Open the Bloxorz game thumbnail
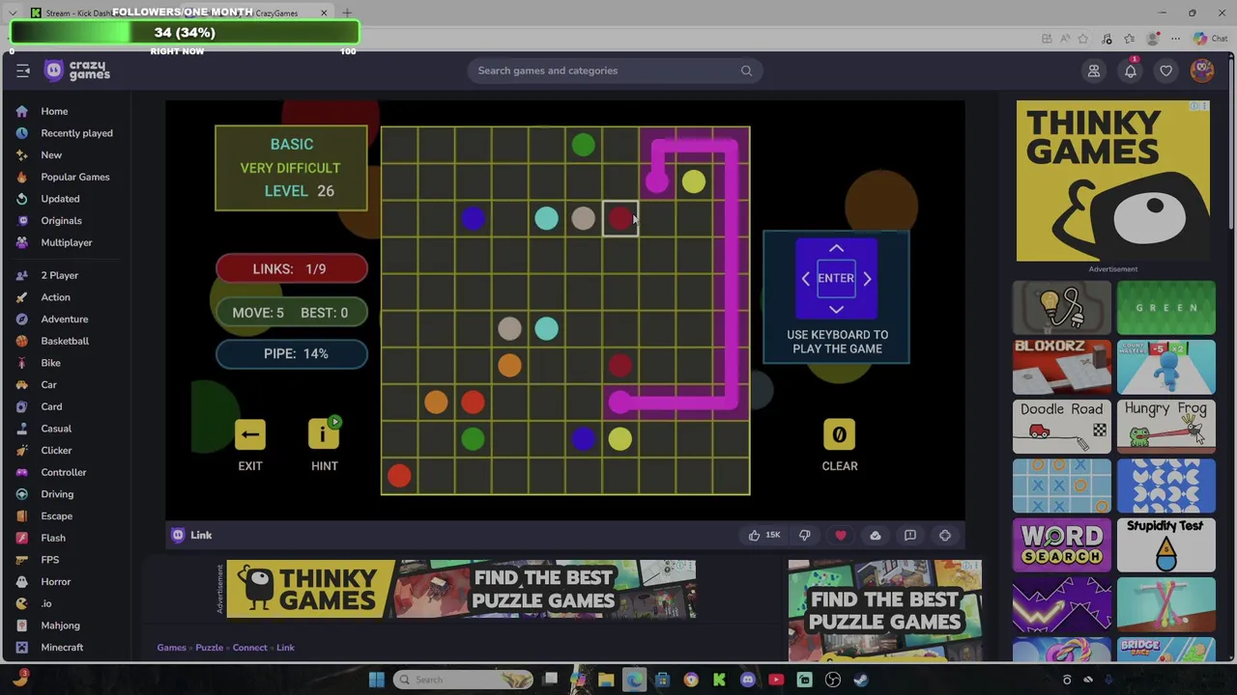The height and width of the screenshot is (695, 1237). [x=1061, y=367]
